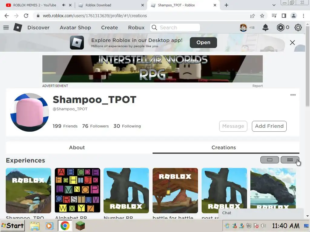Click the 11:40 AM system clock
This screenshot has width=310, height=232.
point(286,226)
